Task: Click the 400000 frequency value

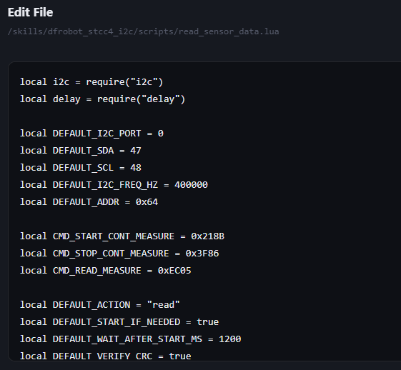Action: pos(191,185)
